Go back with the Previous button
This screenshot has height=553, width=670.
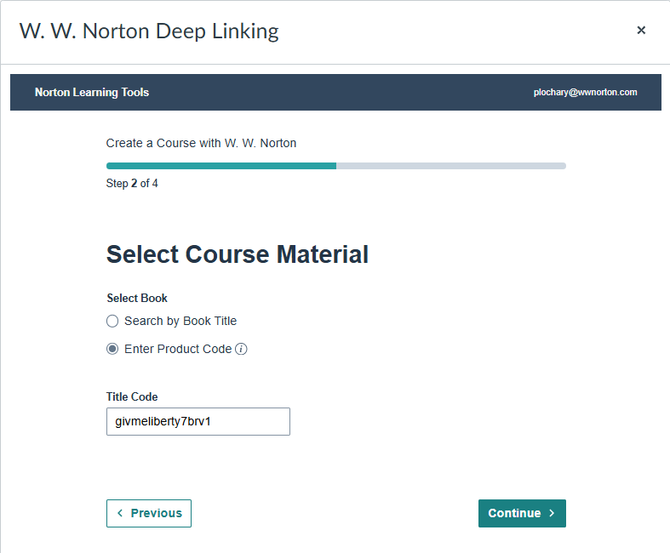click(149, 513)
